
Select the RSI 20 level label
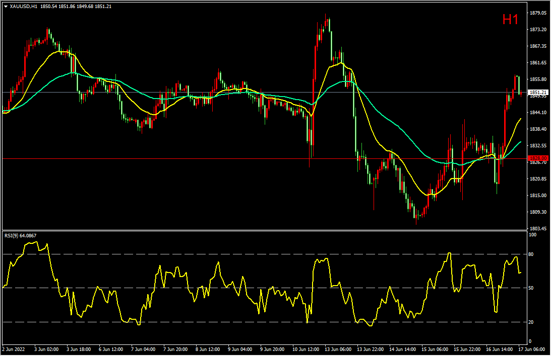coord(531,322)
